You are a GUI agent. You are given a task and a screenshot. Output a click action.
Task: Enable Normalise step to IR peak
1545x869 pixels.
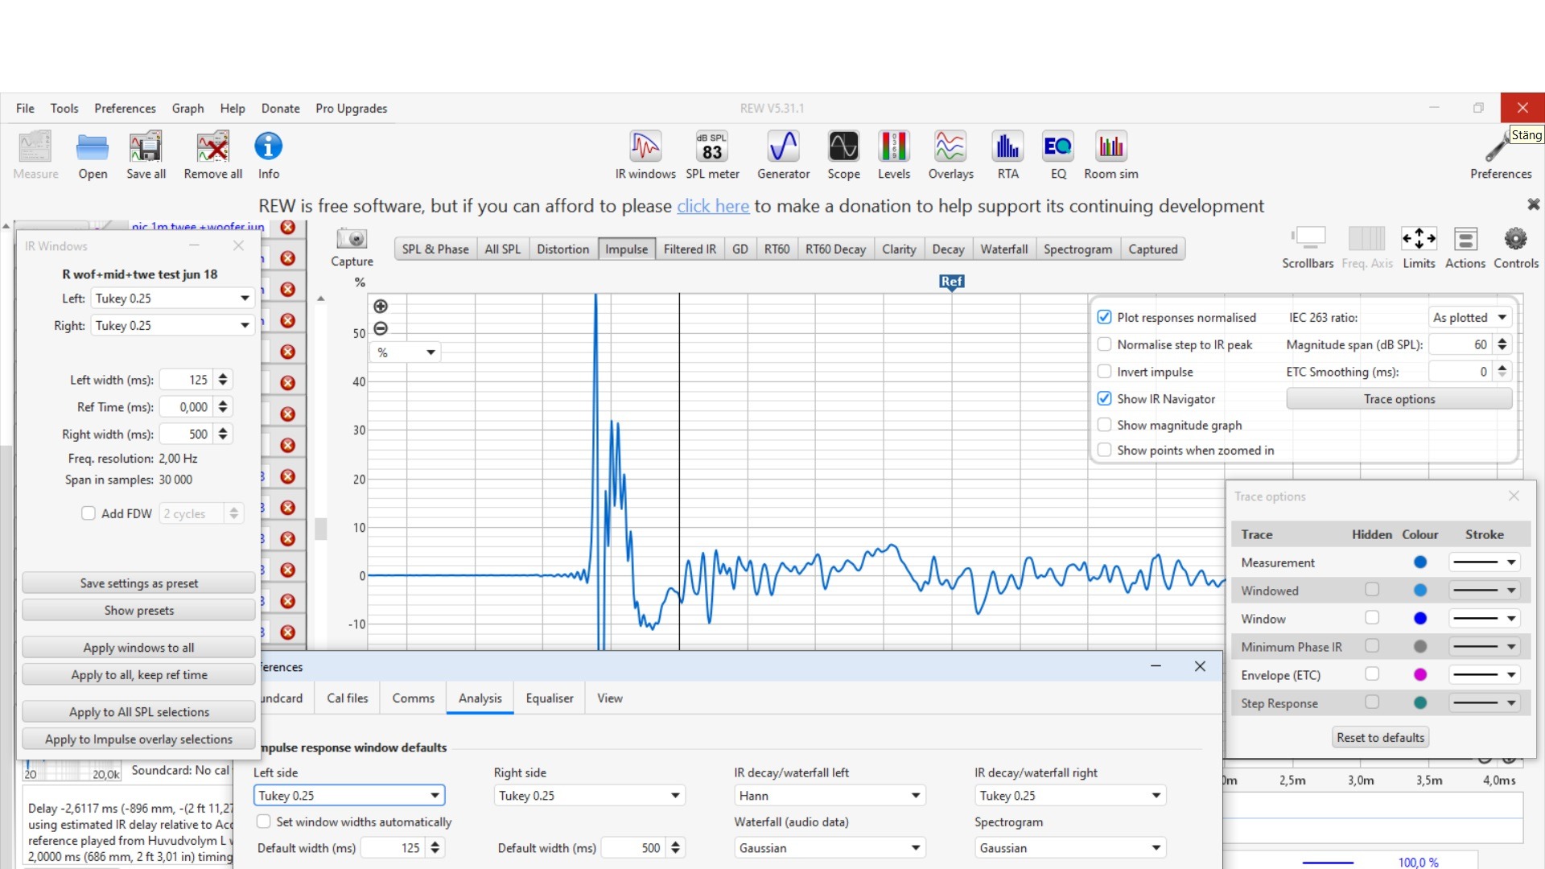1105,344
